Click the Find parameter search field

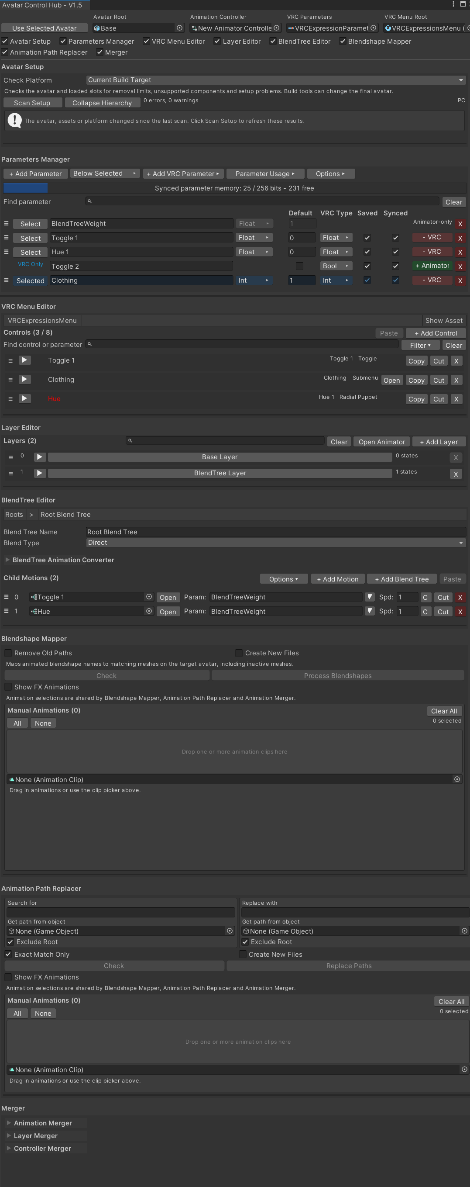point(262,201)
